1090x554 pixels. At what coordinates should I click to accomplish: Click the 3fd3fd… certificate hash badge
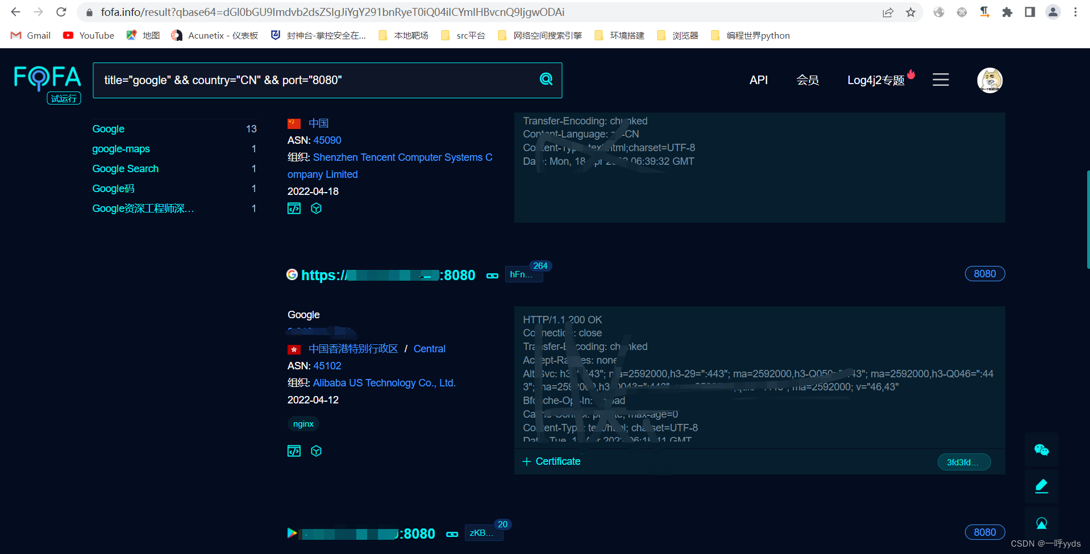coord(964,462)
